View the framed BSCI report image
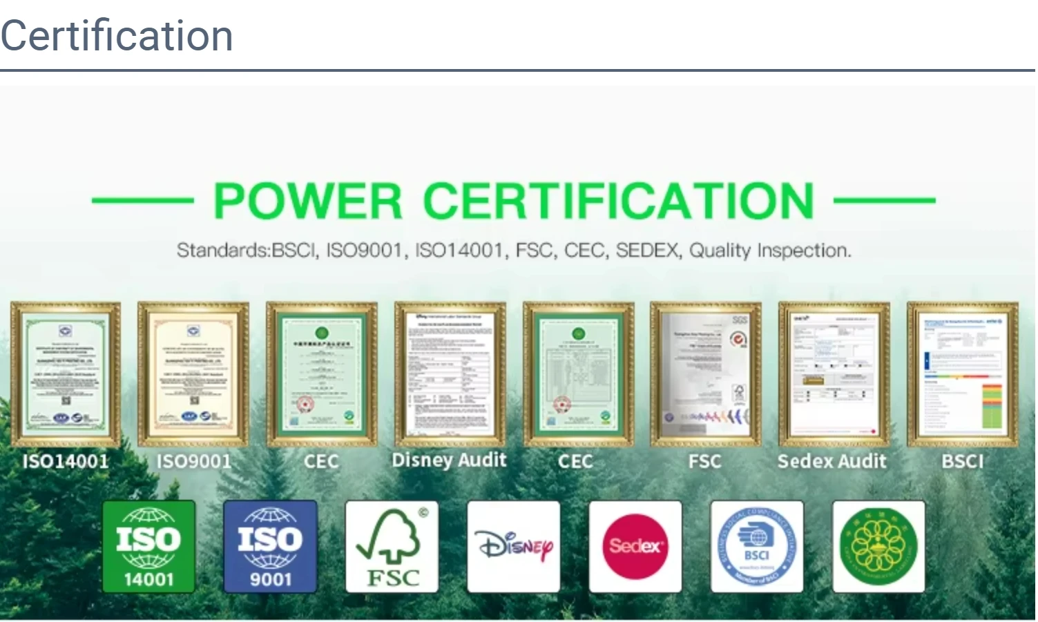This screenshot has width=1038, height=622. (x=963, y=374)
